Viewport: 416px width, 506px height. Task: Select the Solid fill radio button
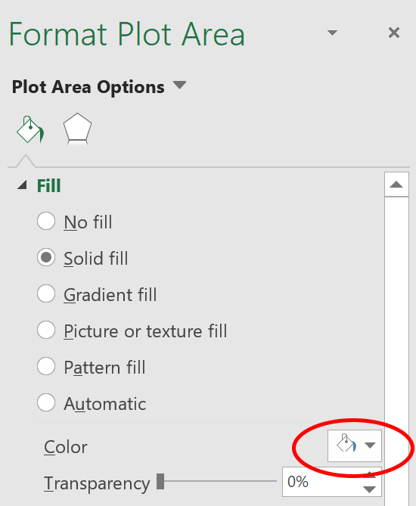click(46, 257)
